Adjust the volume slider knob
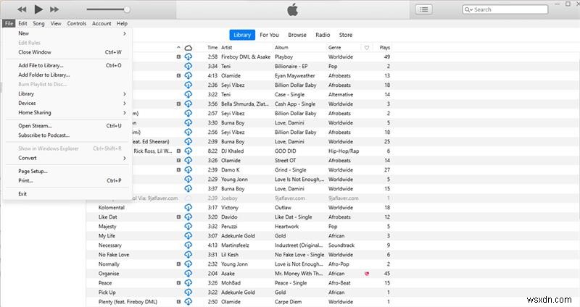 [127, 9]
